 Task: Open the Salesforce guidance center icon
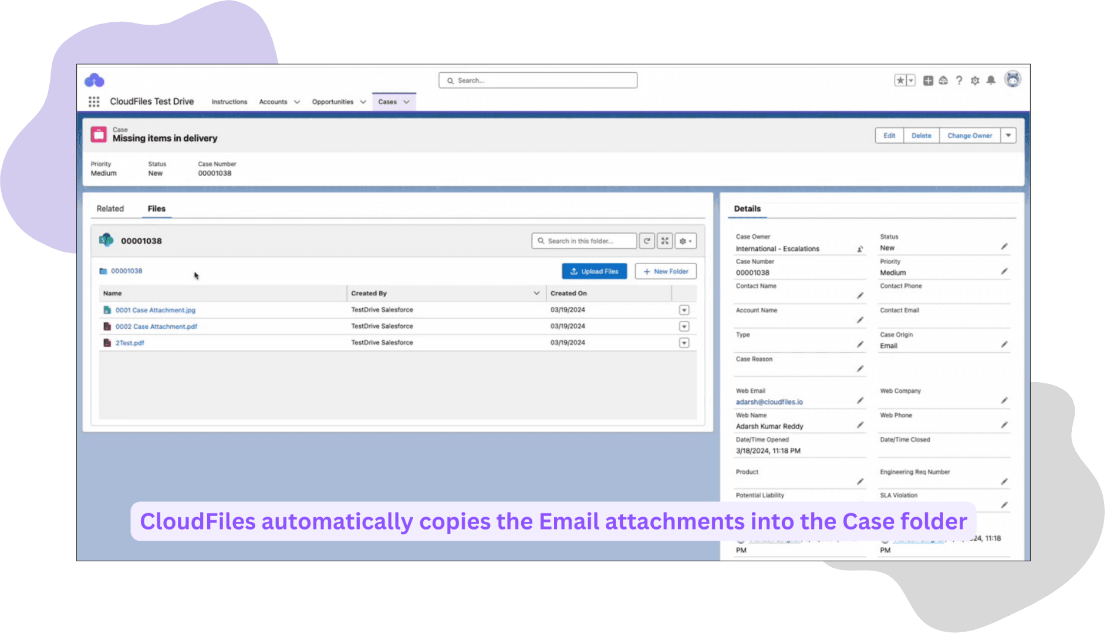pyautogui.click(x=943, y=80)
